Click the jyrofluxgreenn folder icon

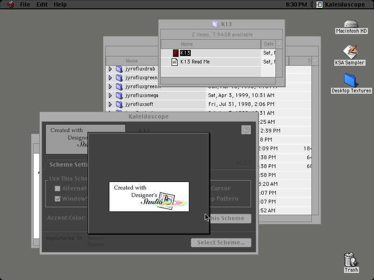tap(119, 86)
